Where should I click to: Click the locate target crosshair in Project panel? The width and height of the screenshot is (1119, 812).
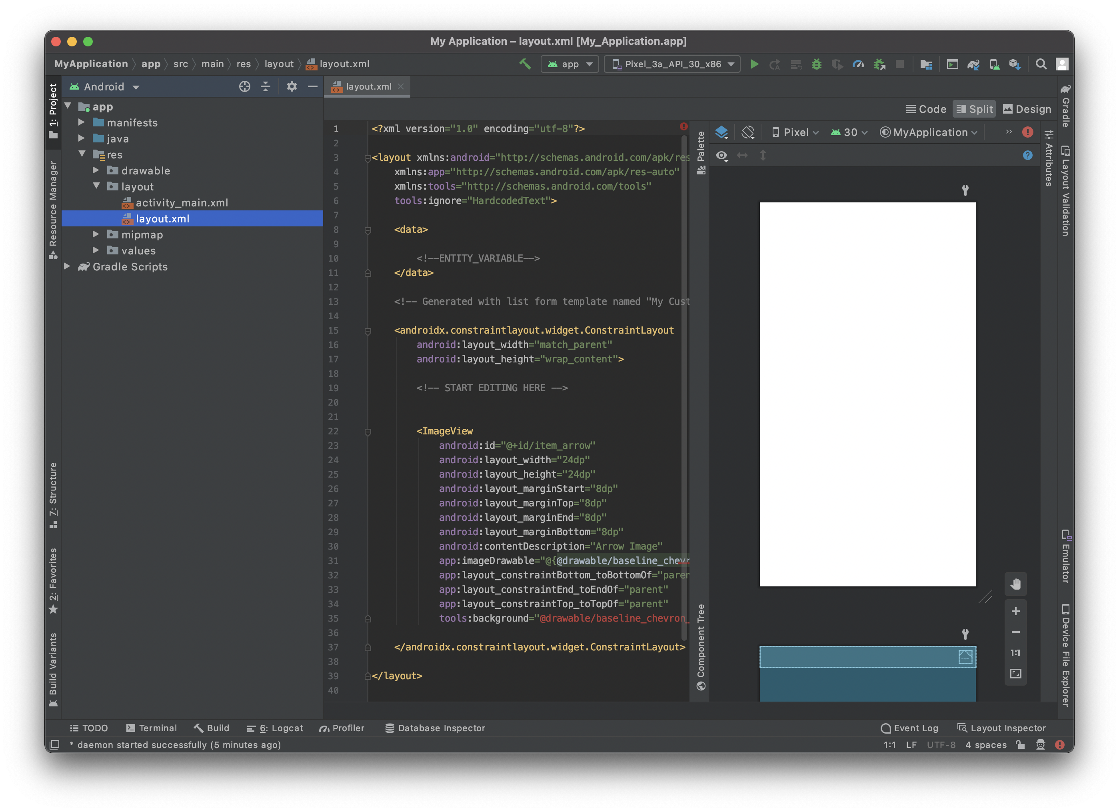[245, 86]
